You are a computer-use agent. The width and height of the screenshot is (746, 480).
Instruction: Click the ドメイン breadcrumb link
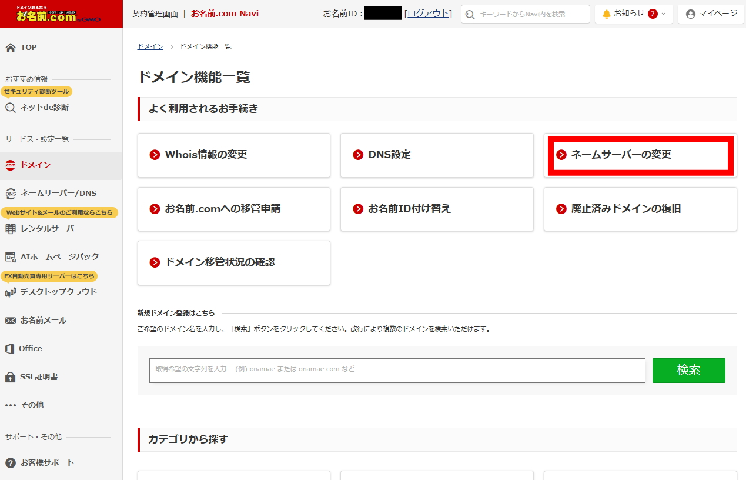150,46
